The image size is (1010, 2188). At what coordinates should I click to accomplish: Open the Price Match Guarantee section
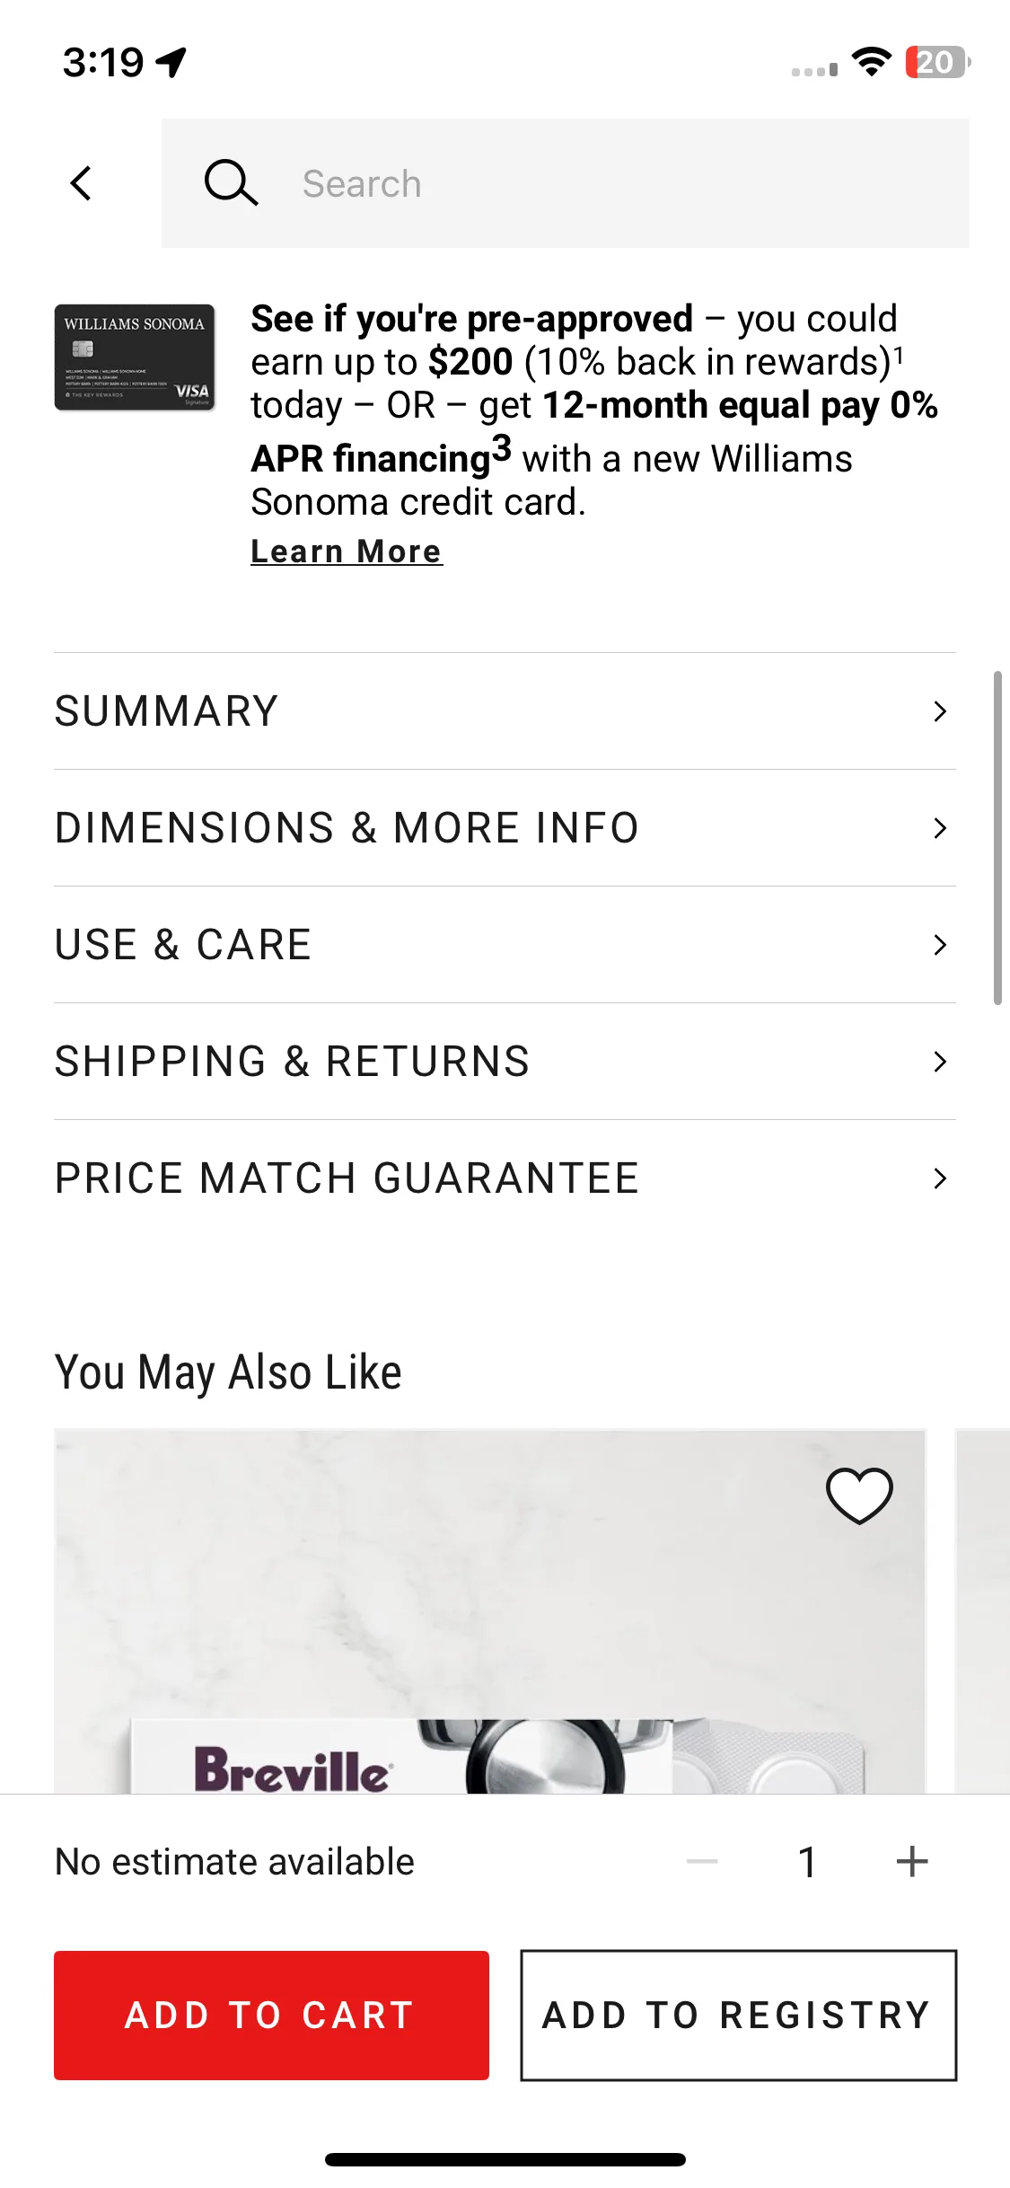pos(505,1178)
